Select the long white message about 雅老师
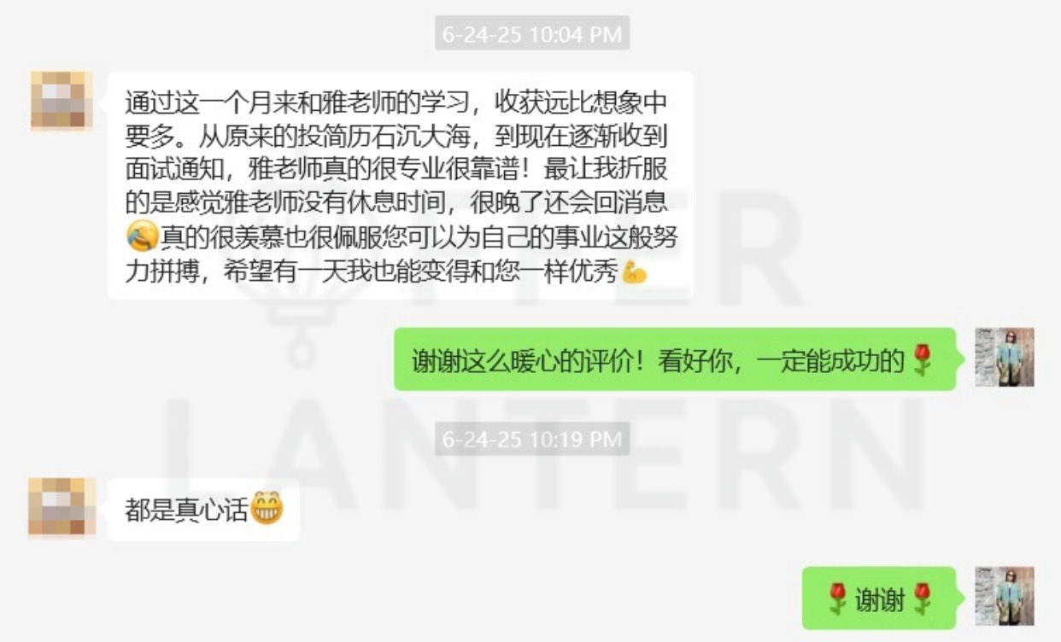This screenshot has width=1061, height=642. tap(400, 185)
